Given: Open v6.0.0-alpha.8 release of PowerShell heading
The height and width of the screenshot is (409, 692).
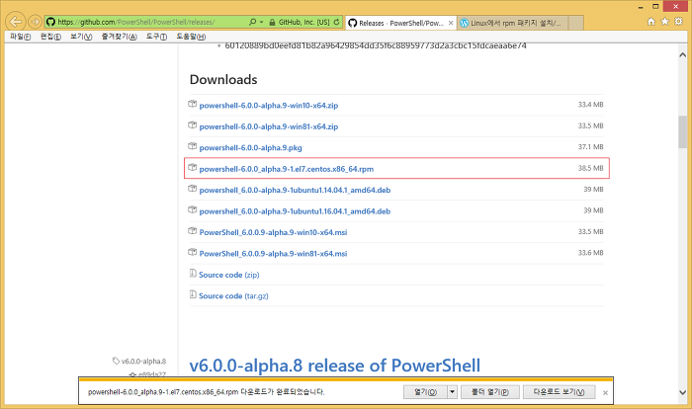Looking at the screenshot, I should [335, 366].
